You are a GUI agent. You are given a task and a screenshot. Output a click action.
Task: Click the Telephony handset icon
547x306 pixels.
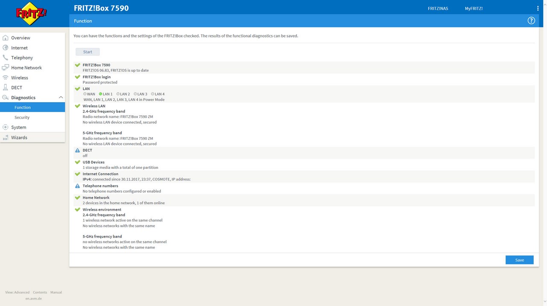[6, 58]
